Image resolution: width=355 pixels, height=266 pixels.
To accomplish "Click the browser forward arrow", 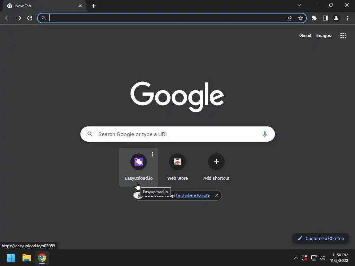I will [x=19, y=18].
